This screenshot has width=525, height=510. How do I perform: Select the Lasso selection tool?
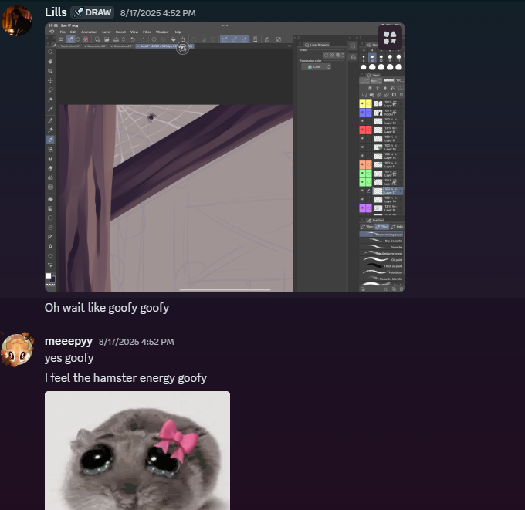click(50, 90)
